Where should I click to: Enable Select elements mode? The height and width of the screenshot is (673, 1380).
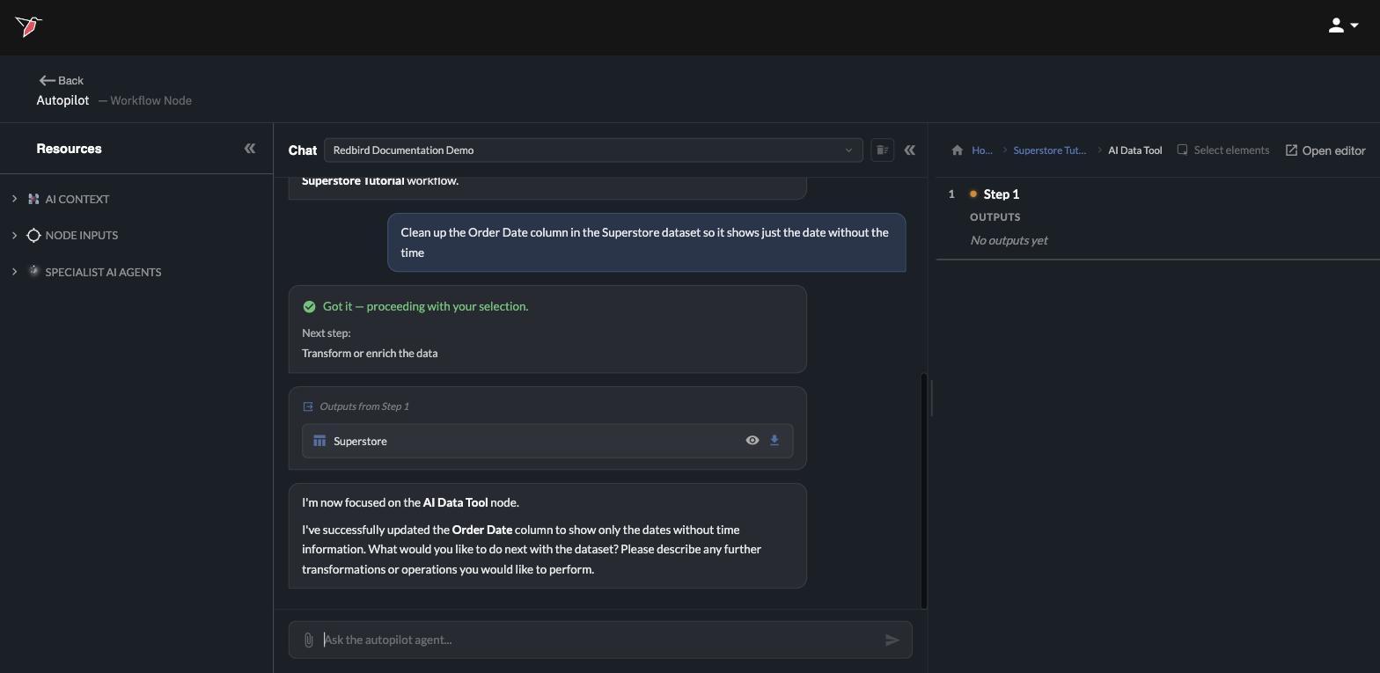1223,150
